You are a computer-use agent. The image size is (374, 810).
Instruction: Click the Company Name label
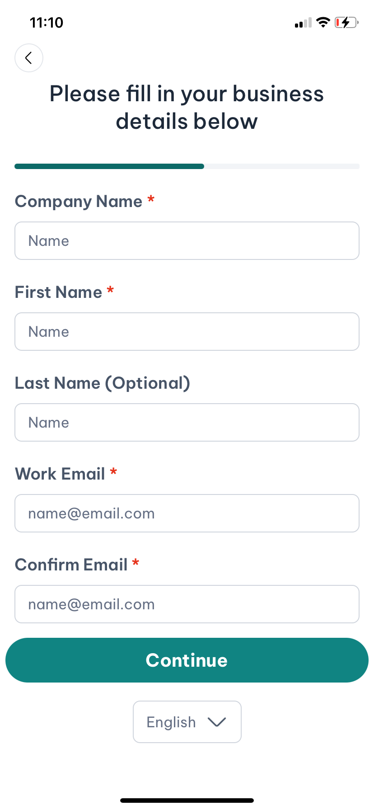pyautogui.click(x=79, y=202)
